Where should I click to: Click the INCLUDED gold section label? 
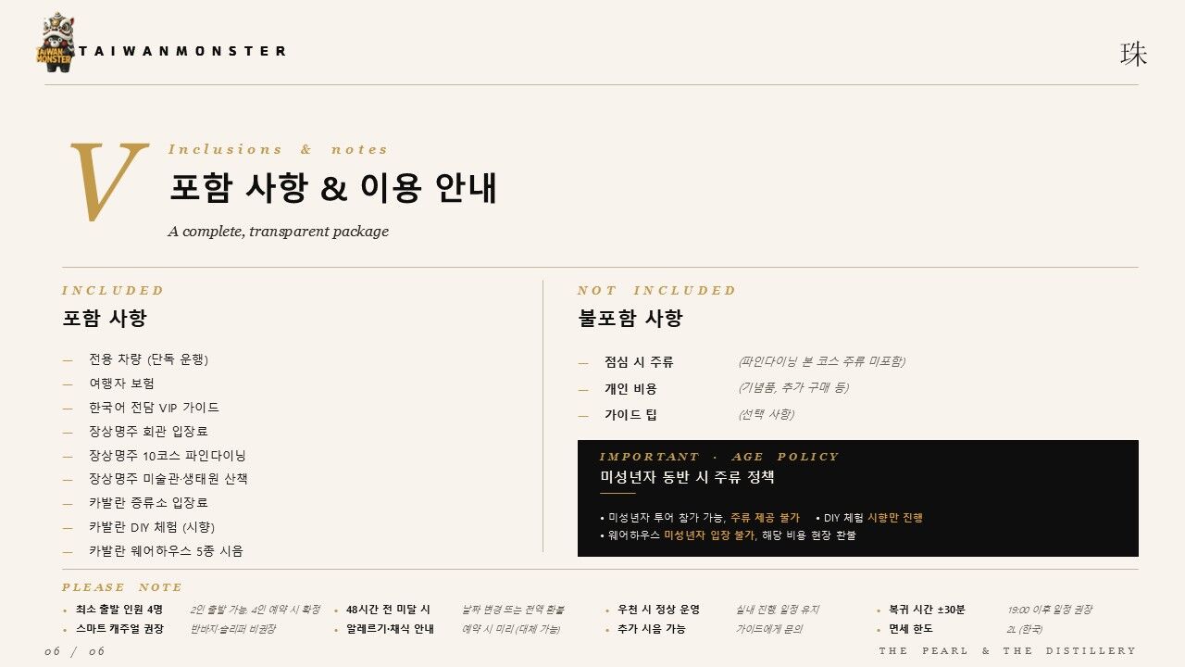pos(112,291)
